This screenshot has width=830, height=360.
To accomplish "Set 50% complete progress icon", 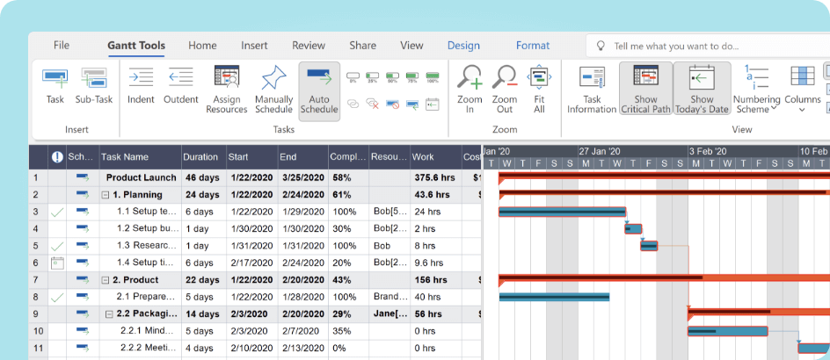I will coord(392,77).
